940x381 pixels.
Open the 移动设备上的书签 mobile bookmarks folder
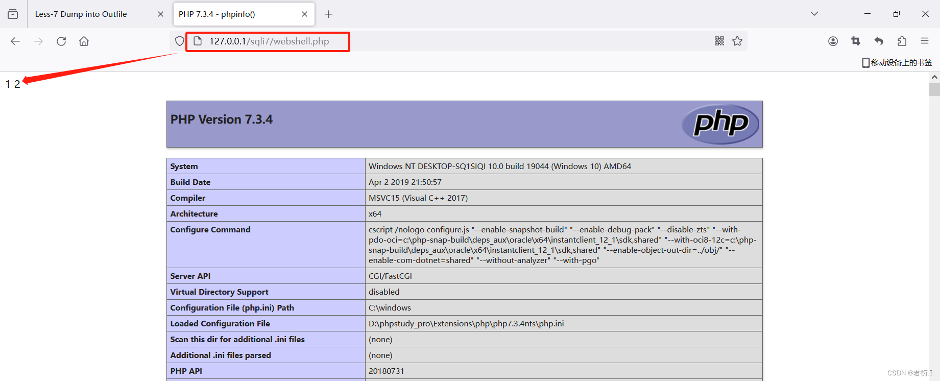(897, 62)
